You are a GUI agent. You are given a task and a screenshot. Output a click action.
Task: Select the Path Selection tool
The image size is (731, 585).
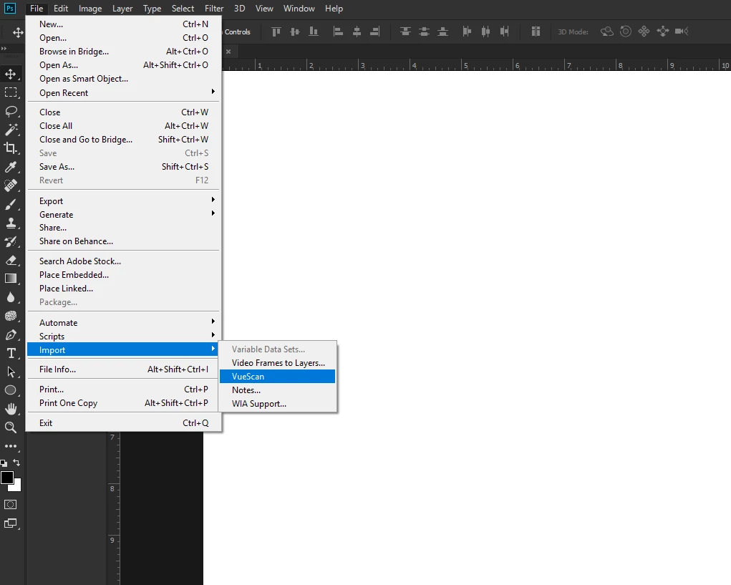pyautogui.click(x=10, y=372)
